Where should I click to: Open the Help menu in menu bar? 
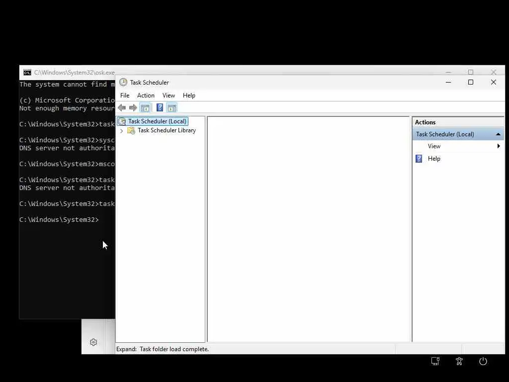click(x=189, y=95)
